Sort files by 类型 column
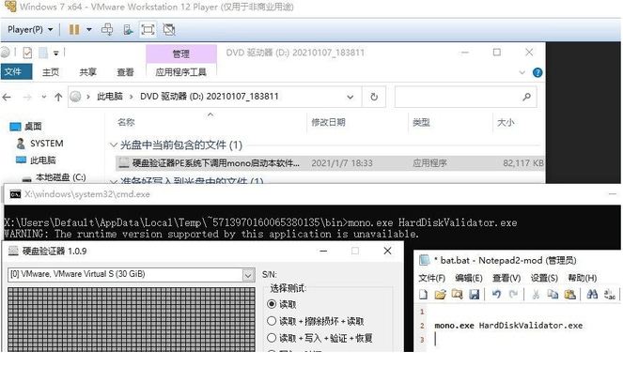This screenshot has height=366, width=623. (x=421, y=122)
